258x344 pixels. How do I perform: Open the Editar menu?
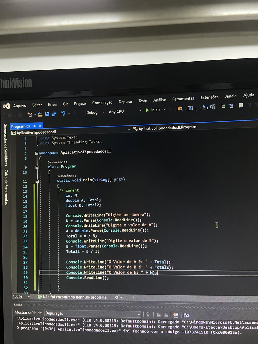37,105
